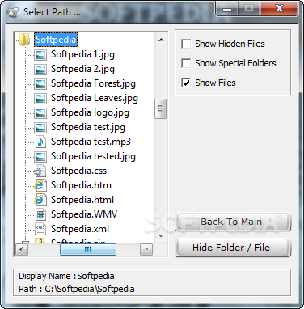Viewport: 304px width, 309px height.
Task: Select the Softpedia Forest.jpg file name
Action: (93, 84)
